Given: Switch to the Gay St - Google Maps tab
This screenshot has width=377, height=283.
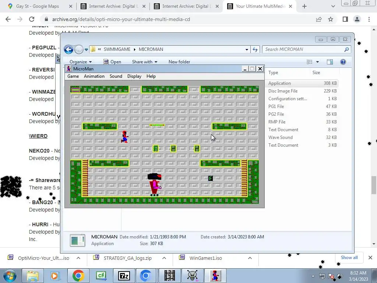Looking at the screenshot, I should point(37,6).
